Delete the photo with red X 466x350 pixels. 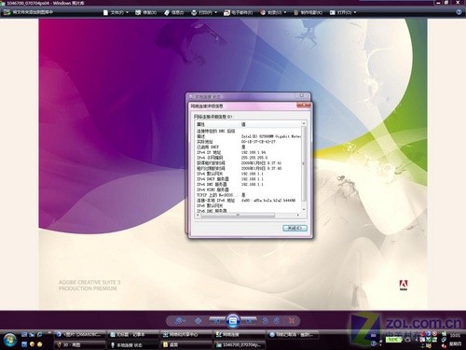tap(292, 320)
